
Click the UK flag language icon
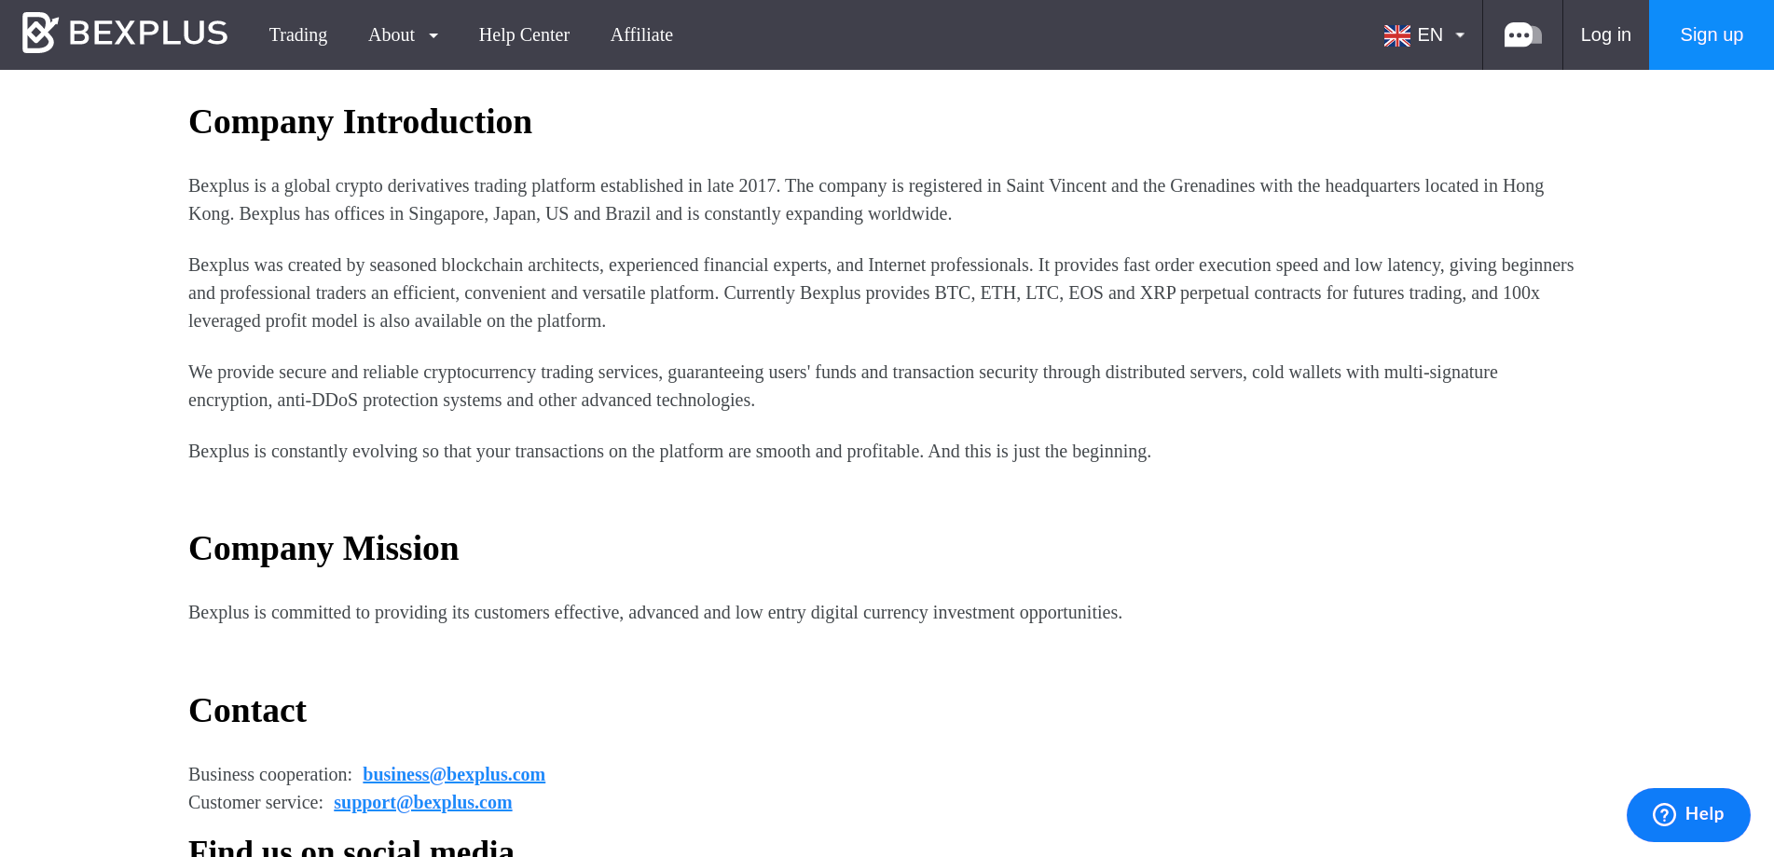[1396, 35]
